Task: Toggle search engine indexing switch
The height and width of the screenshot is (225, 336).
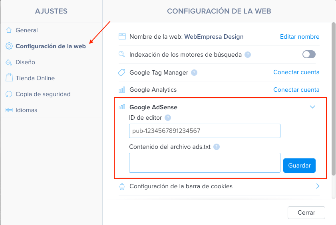Action: coord(309,54)
